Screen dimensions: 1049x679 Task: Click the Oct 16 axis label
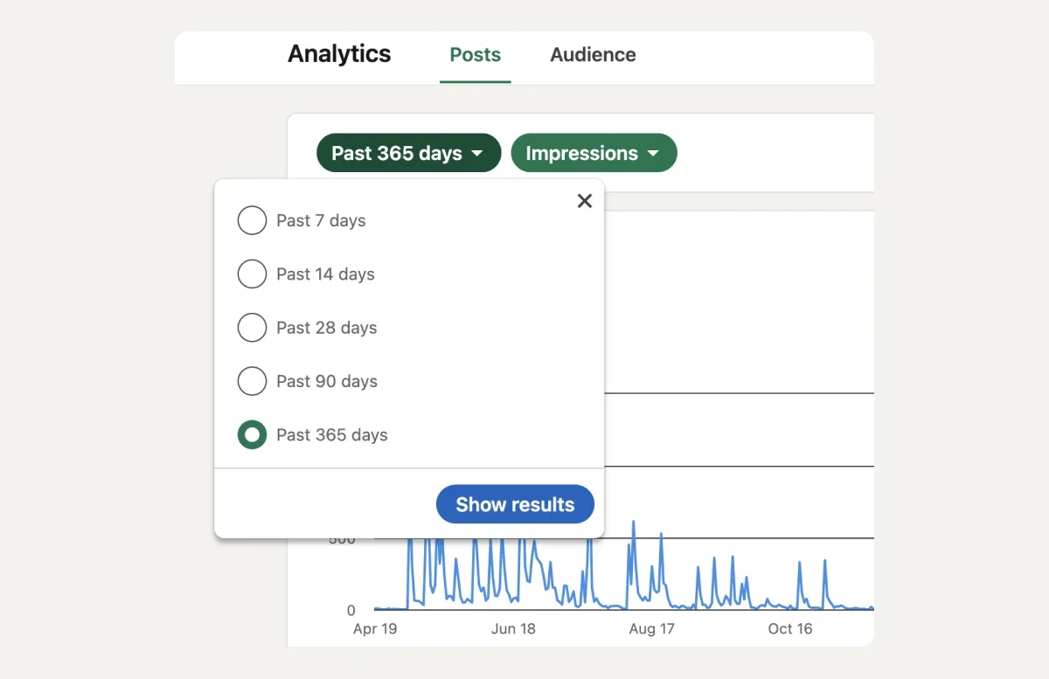click(790, 628)
